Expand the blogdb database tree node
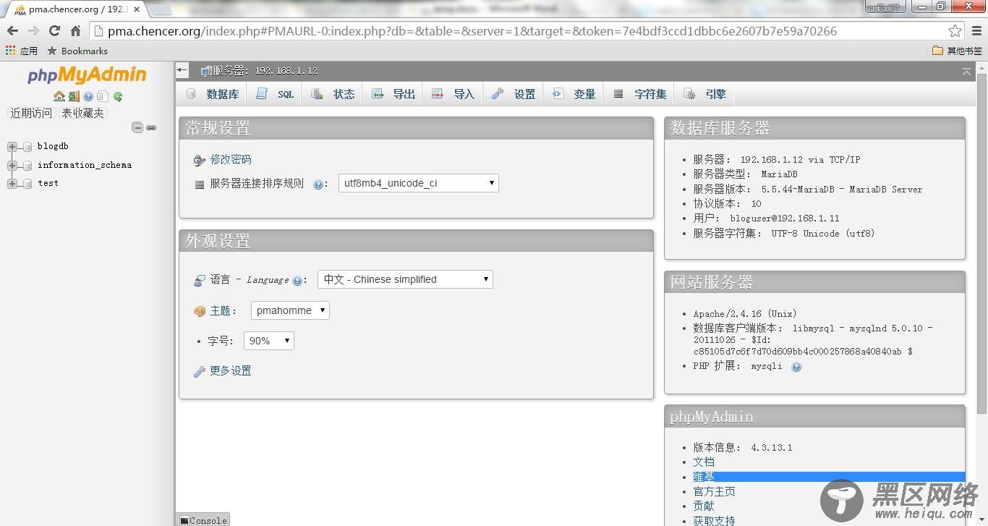The width and height of the screenshot is (988, 526). pyautogui.click(x=12, y=147)
